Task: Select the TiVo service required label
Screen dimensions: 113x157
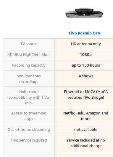Action: pyautogui.click(x=29, y=140)
